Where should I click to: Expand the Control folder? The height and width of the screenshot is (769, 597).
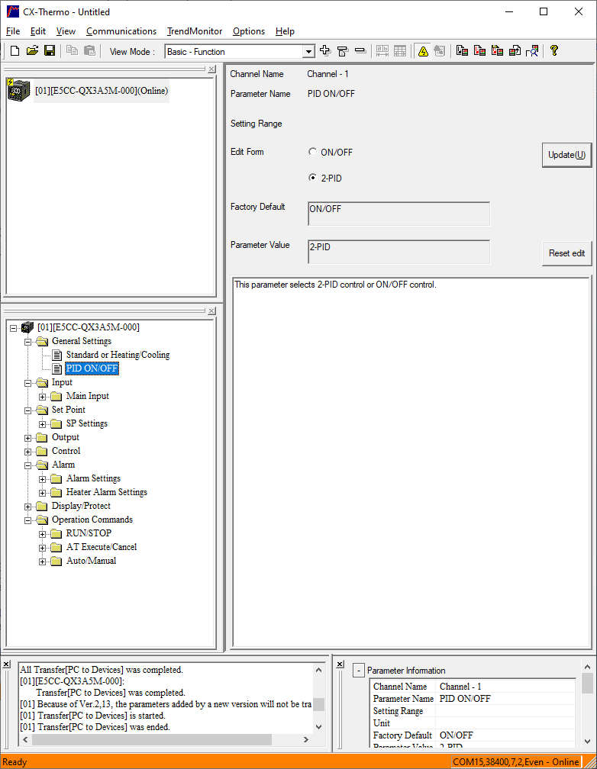point(28,452)
